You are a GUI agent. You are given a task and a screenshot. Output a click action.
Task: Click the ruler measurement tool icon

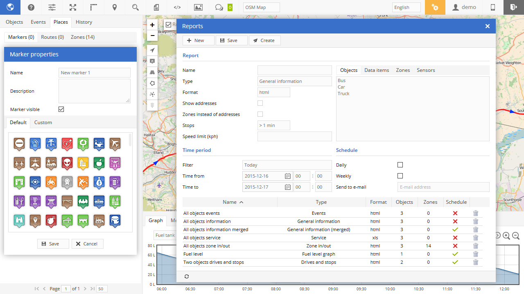tap(93, 7)
